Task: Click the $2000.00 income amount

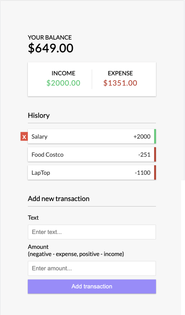Action: tap(63, 83)
